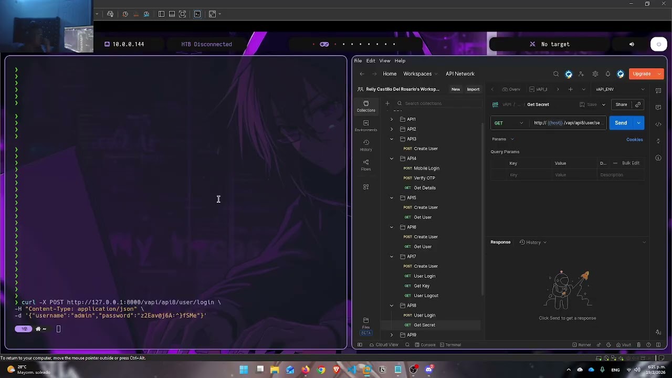Click the Upgrade button

click(x=642, y=74)
